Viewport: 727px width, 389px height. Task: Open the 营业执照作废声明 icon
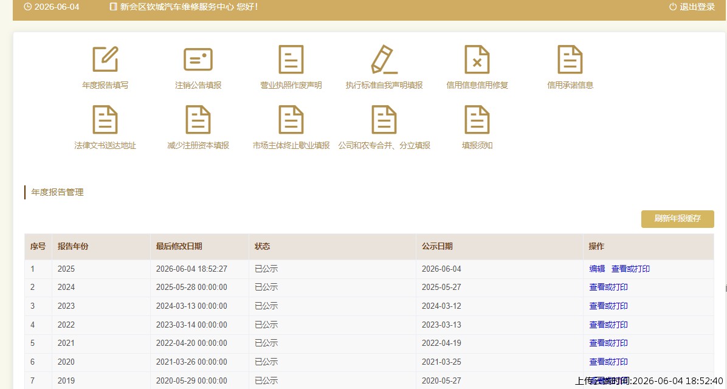[291, 60]
